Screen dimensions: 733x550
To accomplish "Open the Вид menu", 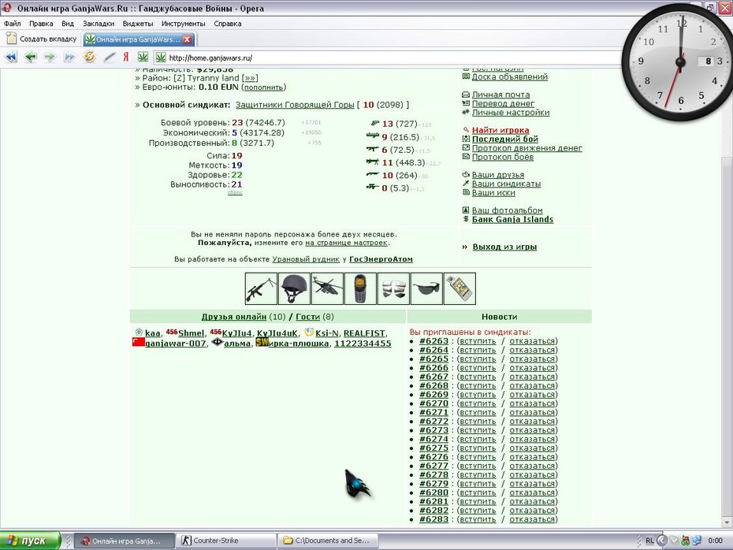I will click(x=68, y=24).
